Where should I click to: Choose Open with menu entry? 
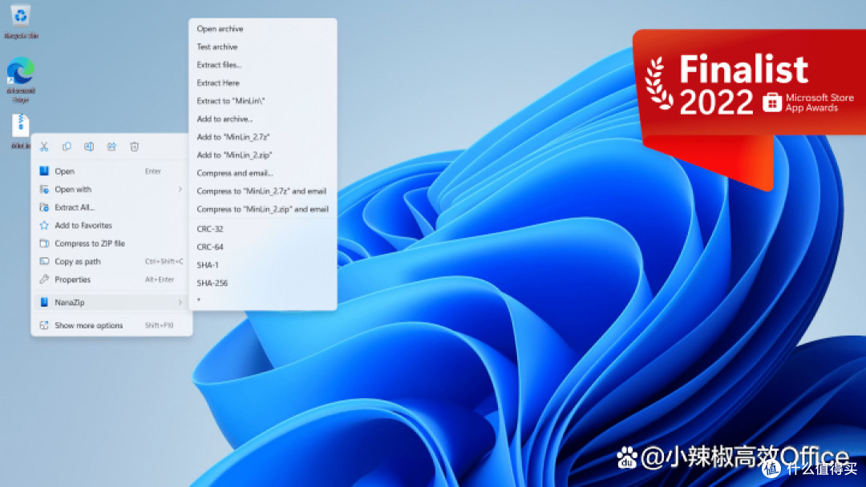[111, 189]
